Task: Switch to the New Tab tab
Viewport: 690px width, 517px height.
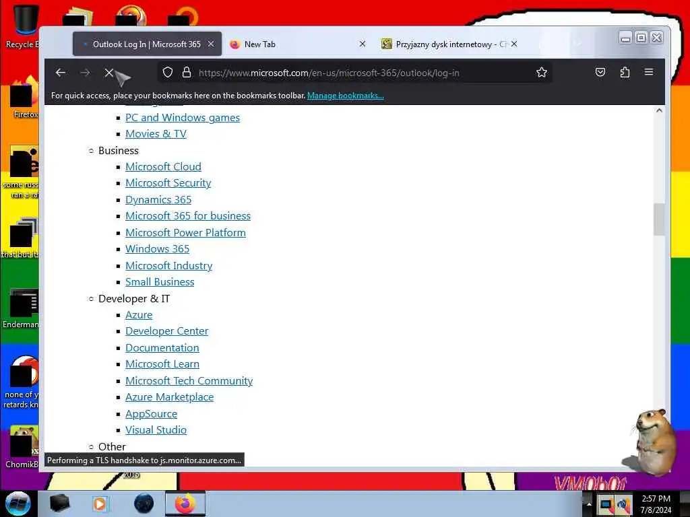Action: (x=299, y=44)
